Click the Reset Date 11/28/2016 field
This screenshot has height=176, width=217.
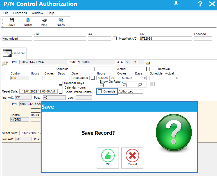coord(30,133)
